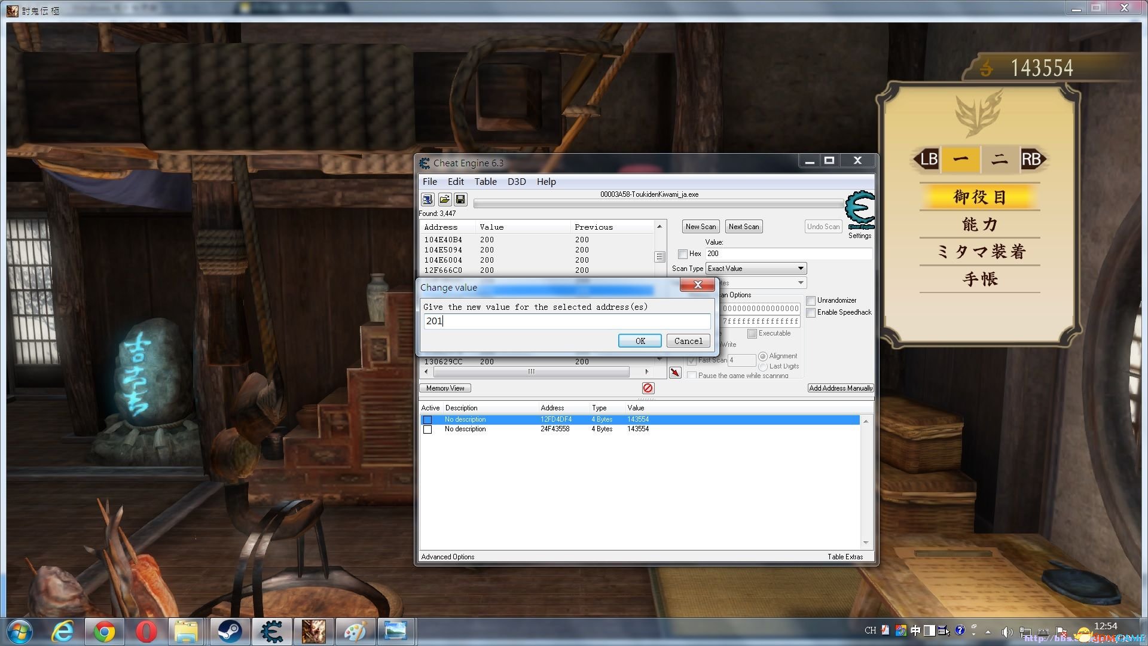Click the Action Center flag tray icon
This screenshot has height=646, width=1148.
1062,632
